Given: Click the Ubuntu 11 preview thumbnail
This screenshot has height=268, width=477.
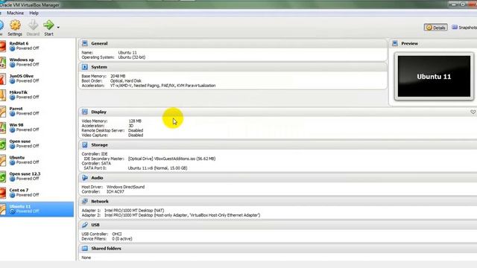Looking at the screenshot, I should point(434,76).
